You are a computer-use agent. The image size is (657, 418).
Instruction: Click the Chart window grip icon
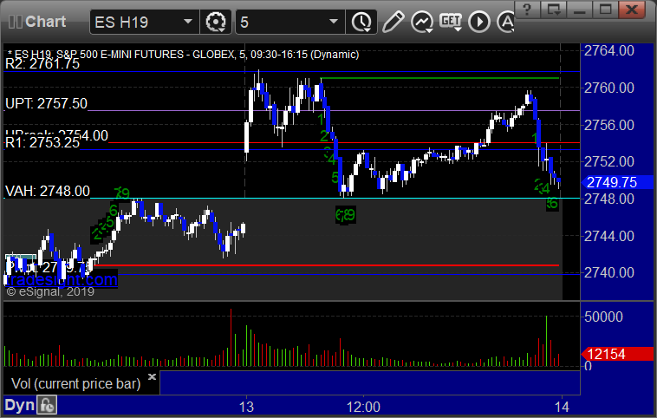15,22
